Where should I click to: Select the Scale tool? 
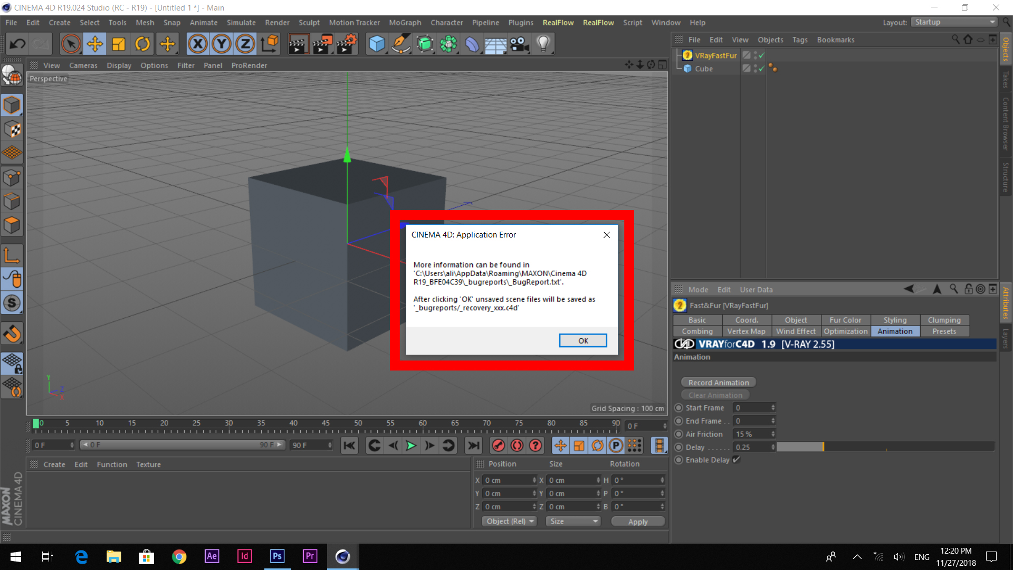119,44
